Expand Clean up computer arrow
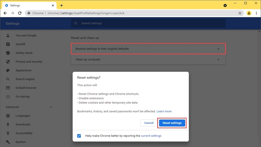Screen dimensions: 261x147 point(219,60)
